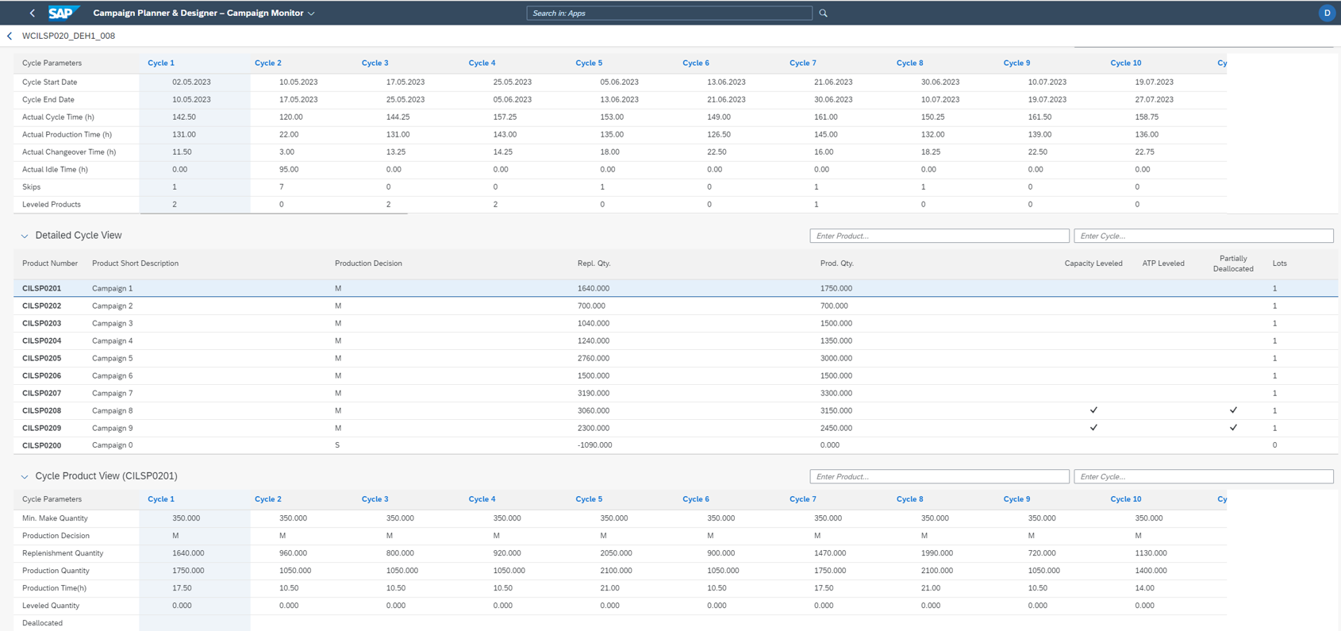Open the user profile avatar D
The height and width of the screenshot is (631, 1341).
pyautogui.click(x=1326, y=13)
